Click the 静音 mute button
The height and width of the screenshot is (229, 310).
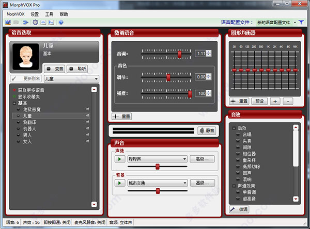[x=207, y=130]
